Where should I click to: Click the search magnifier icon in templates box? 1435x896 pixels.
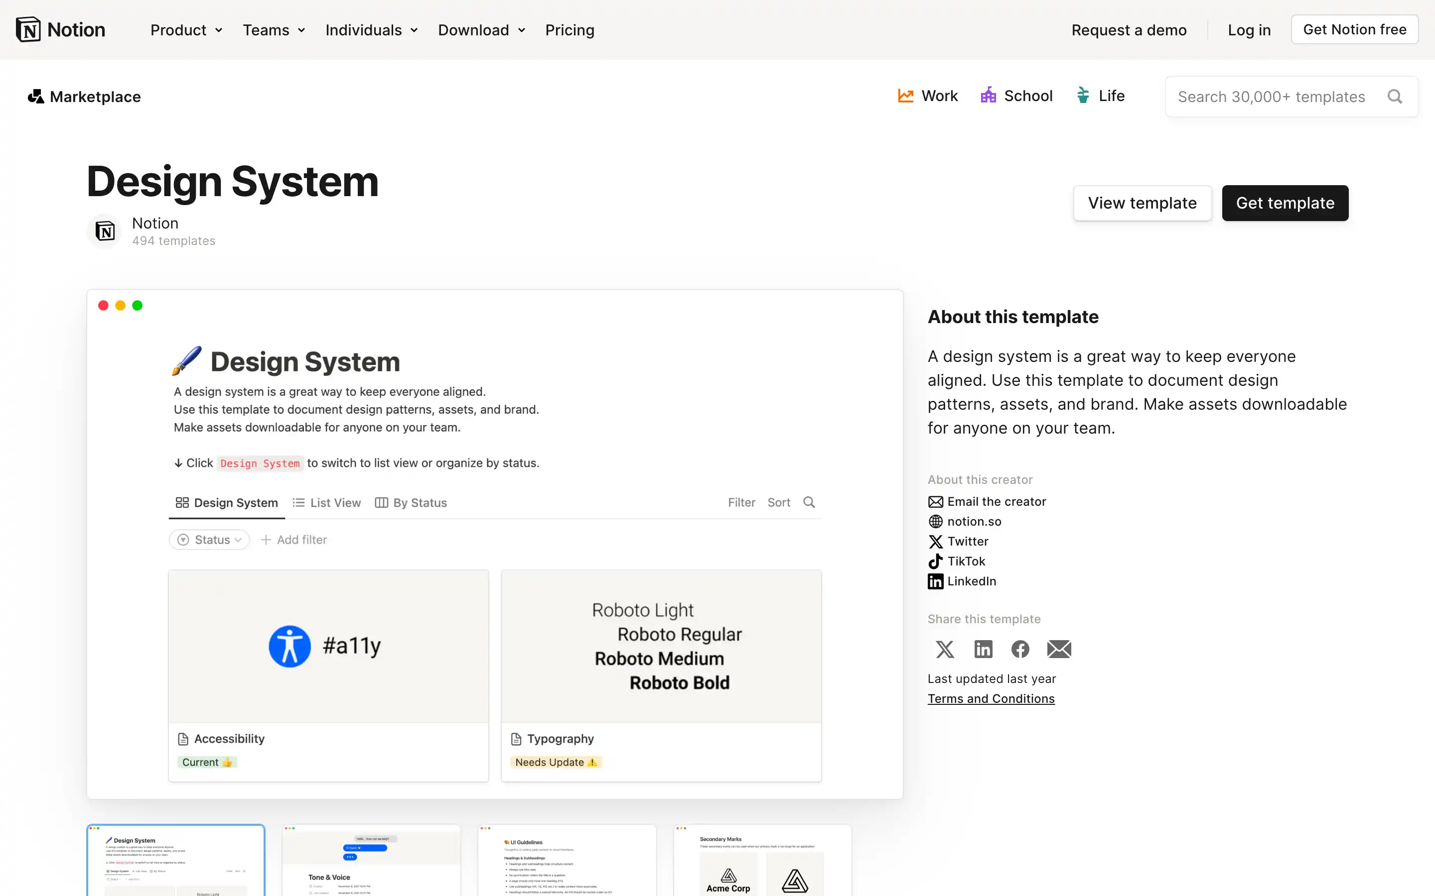[1395, 97]
